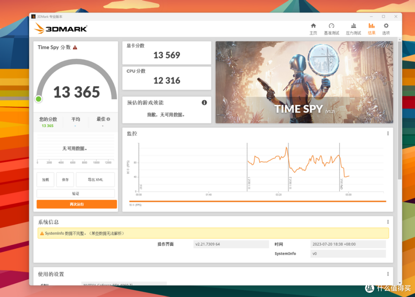The height and width of the screenshot is (297, 415).
Task: Click the 显卡分数 value 13 569
Action: (167, 55)
